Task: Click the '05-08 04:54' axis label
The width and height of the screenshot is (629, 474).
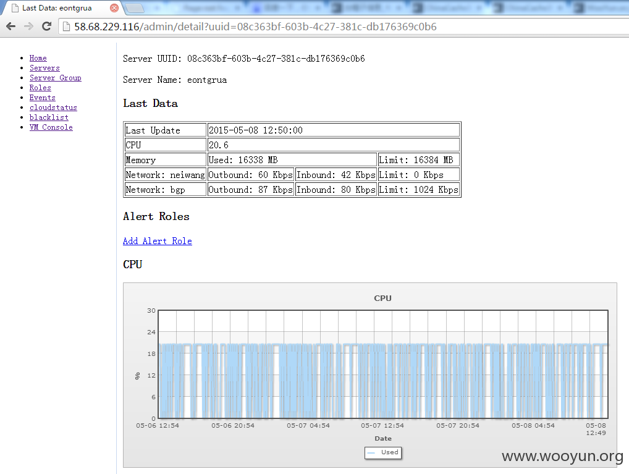Action: (533, 425)
